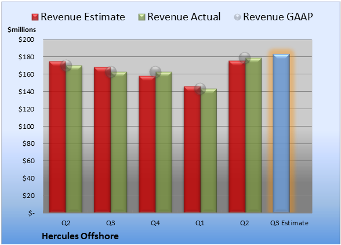
Task: Click the red estimate bar for Q3
Action: (102, 140)
